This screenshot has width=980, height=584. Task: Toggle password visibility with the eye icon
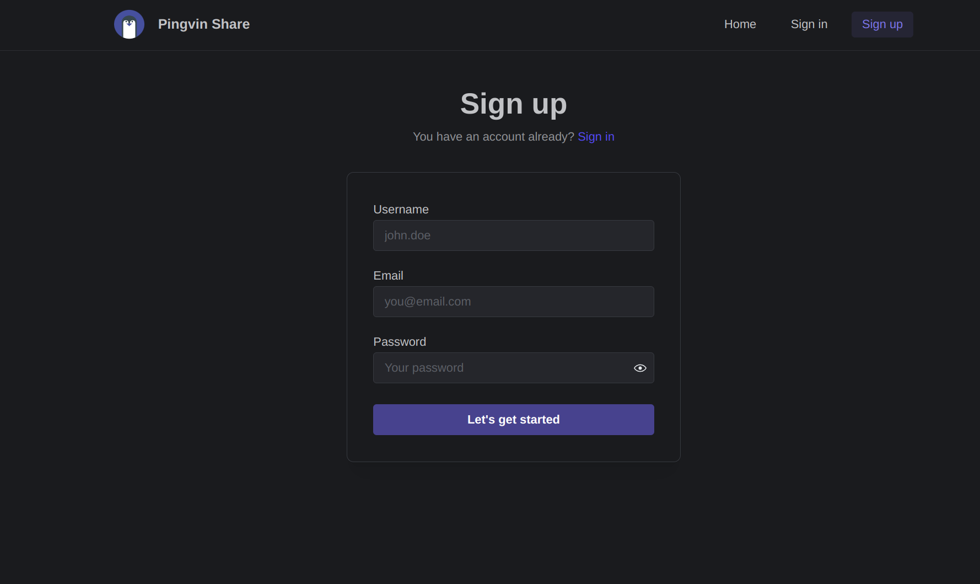click(640, 368)
